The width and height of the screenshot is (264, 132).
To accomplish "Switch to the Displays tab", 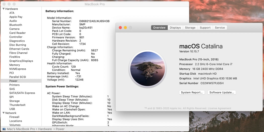I will [x=175, y=28].
